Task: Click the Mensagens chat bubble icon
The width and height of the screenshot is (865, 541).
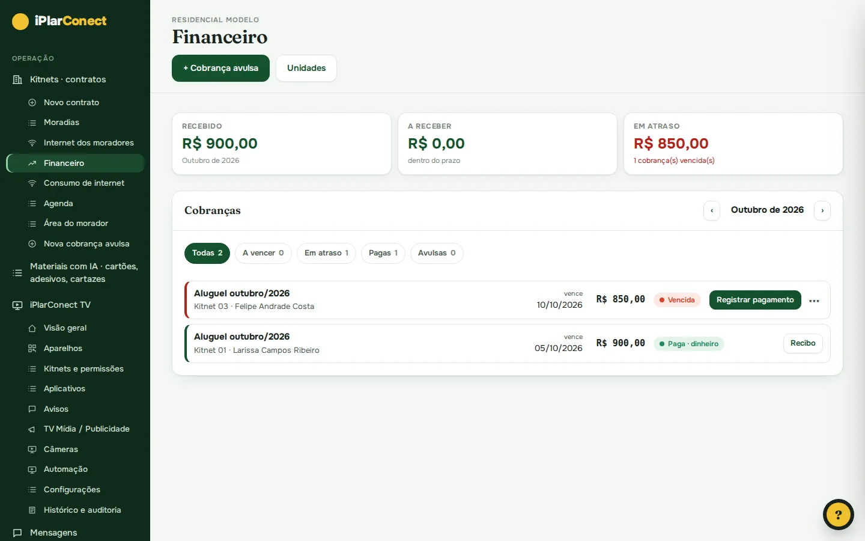Action: pyautogui.click(x=17, y=533)
